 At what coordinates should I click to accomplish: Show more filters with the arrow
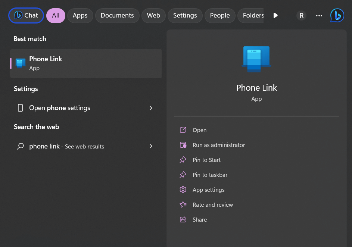point(275,15)
